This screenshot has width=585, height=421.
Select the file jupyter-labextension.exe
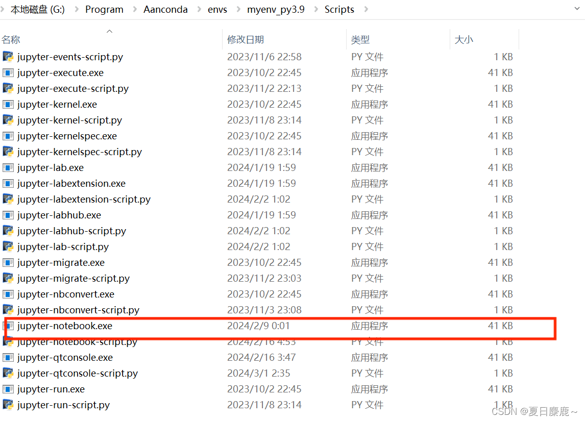coord(71,184)
